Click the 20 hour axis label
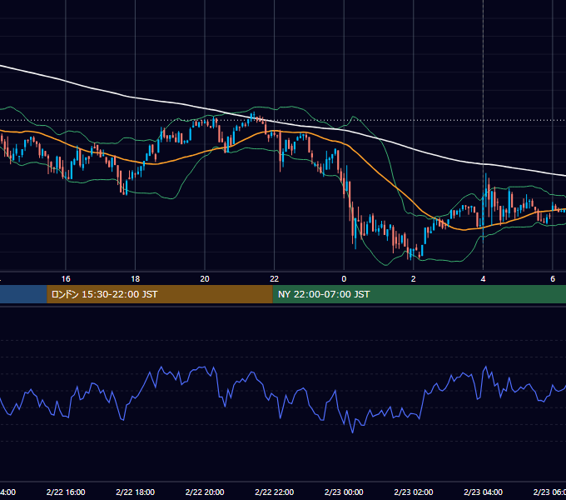Viewport: 566px width, 500px height. 205,279
